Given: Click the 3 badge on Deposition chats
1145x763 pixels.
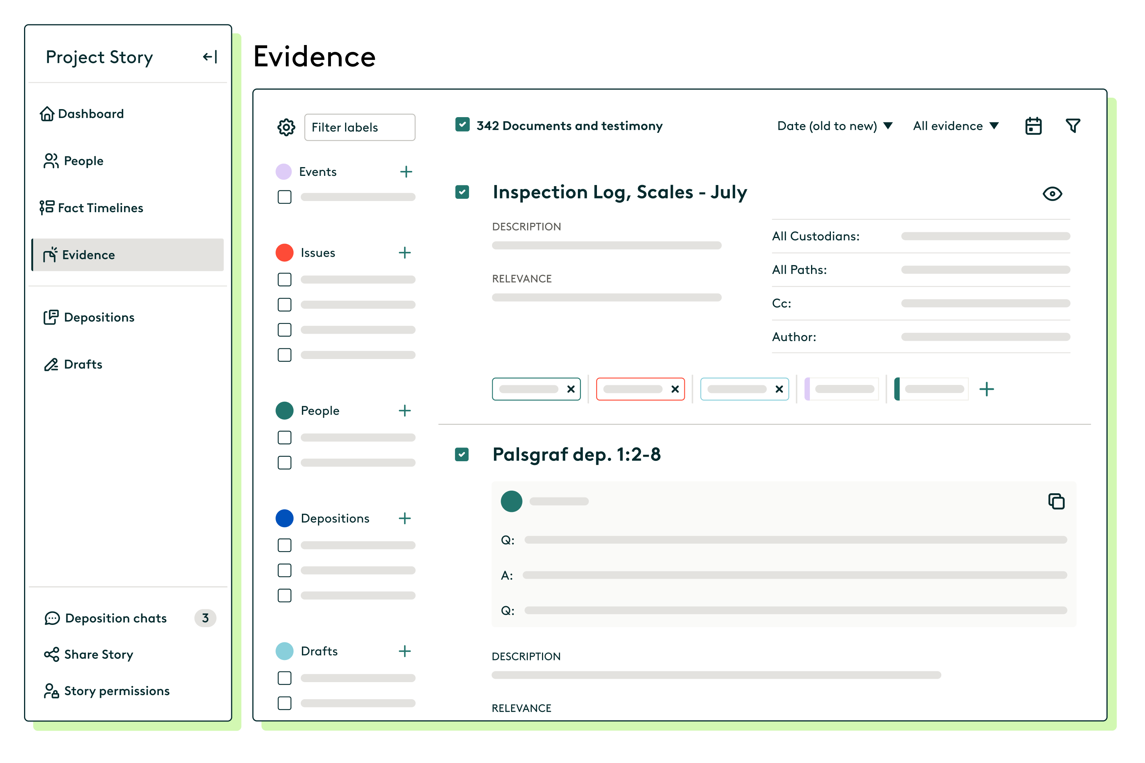Looking at the screenshot, I should click(x=205, y=618).
